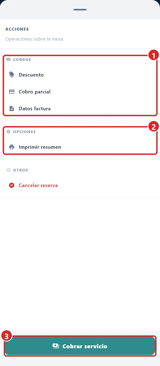Click the red number 1 badge
This screenshot has width=160, height=366.
tap(154, 56)
